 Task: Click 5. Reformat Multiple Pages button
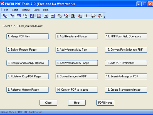point(28,90)
